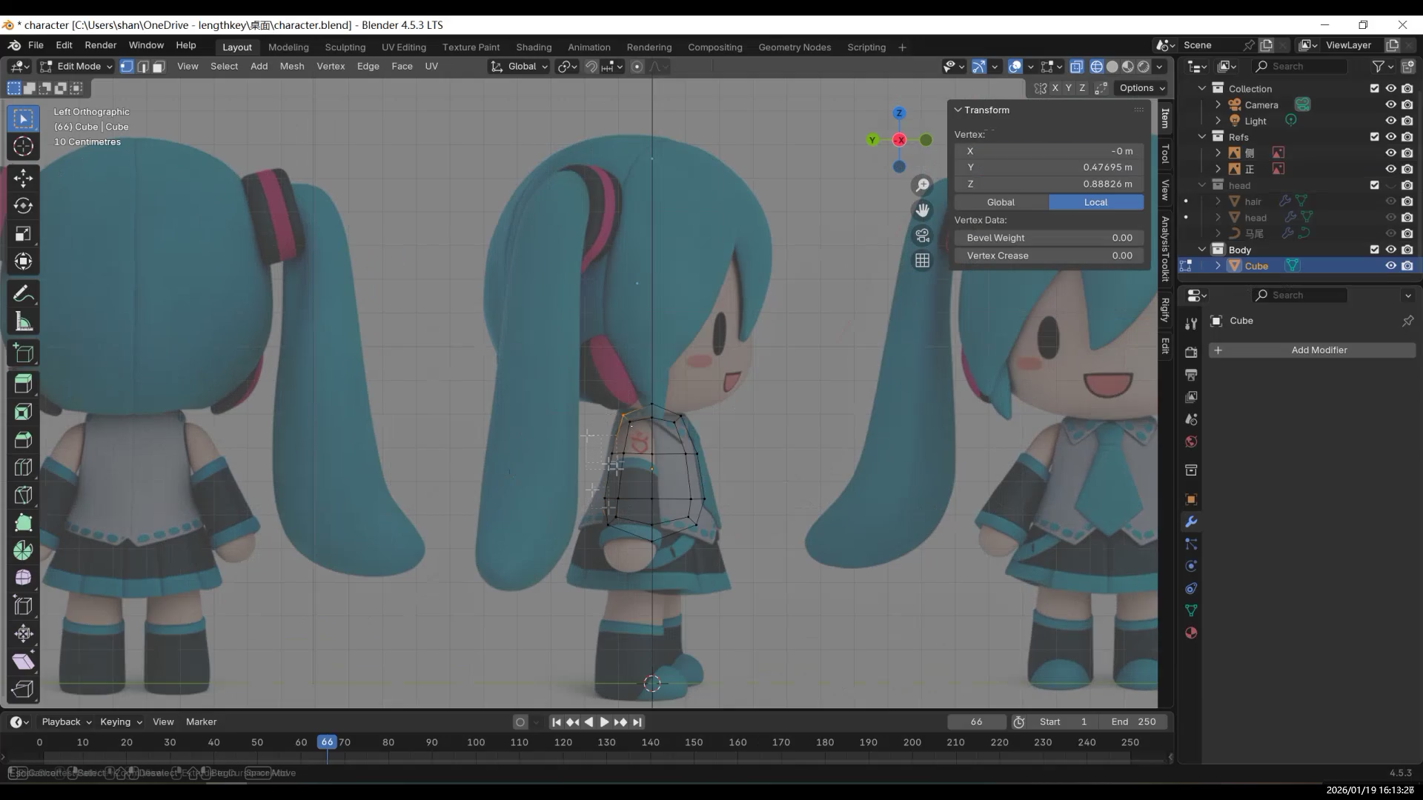Choose the 3D Cursor tool
The image size is (1423, 800).
(23, 146)
